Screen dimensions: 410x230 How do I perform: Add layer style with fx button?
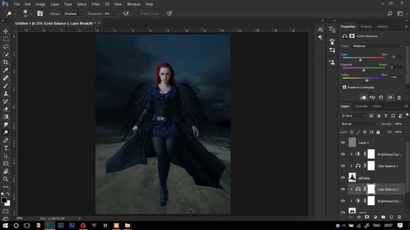coord(359,217)
